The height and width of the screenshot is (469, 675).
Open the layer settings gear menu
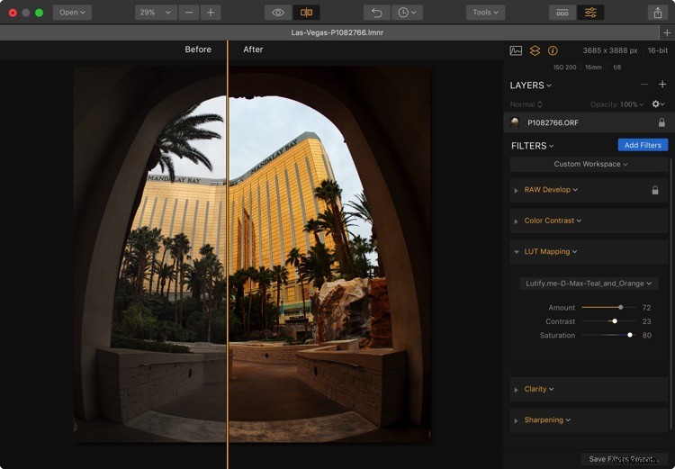(658, 104)
